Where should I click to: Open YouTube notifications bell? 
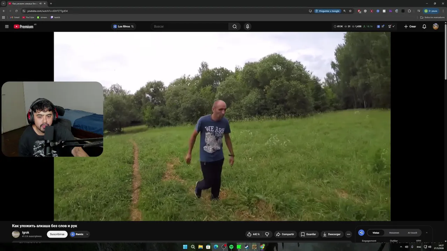pyautogui.click(x=424, y=26)
